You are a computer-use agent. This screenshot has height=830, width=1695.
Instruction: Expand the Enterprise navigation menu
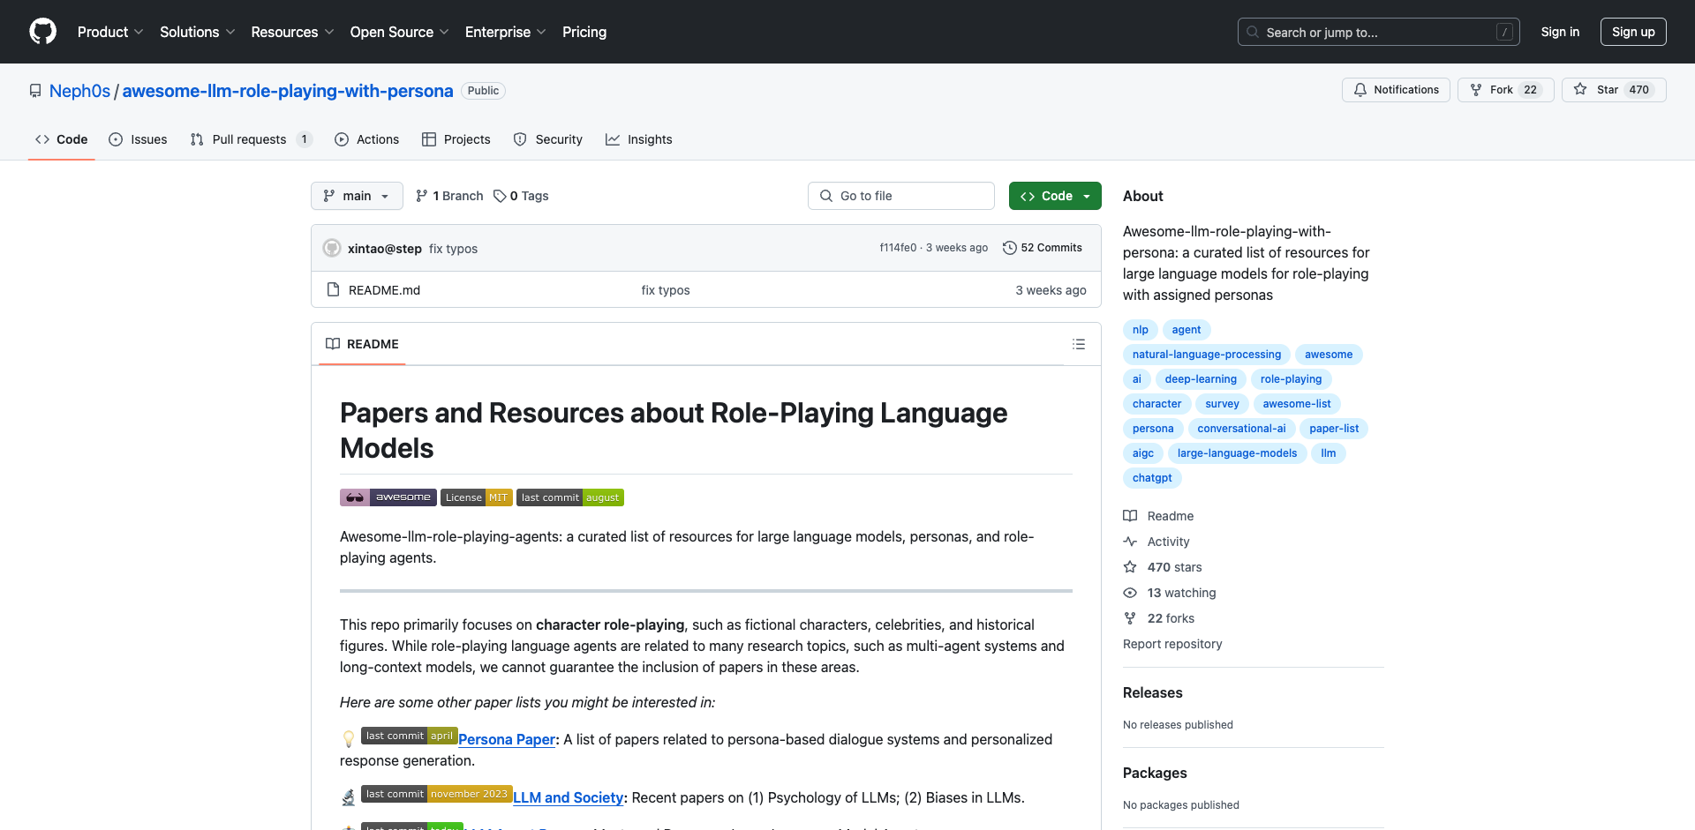[506, 32]
